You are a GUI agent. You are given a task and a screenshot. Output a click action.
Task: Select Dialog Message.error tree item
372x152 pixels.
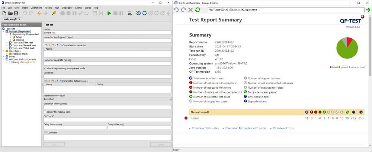23,62
